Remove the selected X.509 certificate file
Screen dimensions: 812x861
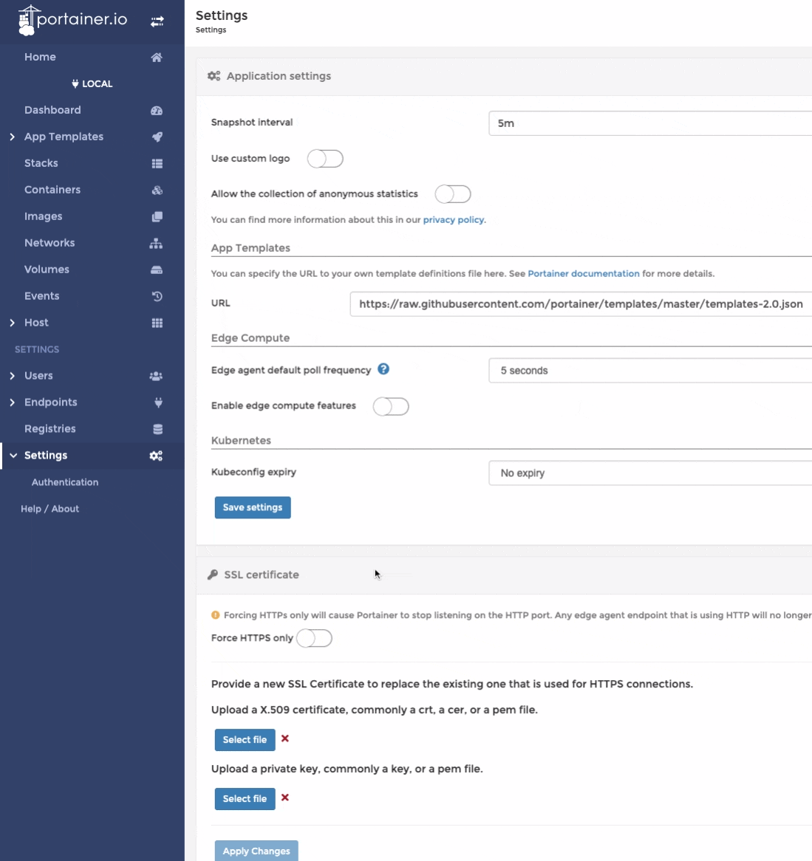(x=285, y=738)
